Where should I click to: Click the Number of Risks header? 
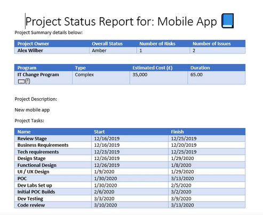pyautogui.click(x=157, y=44)
